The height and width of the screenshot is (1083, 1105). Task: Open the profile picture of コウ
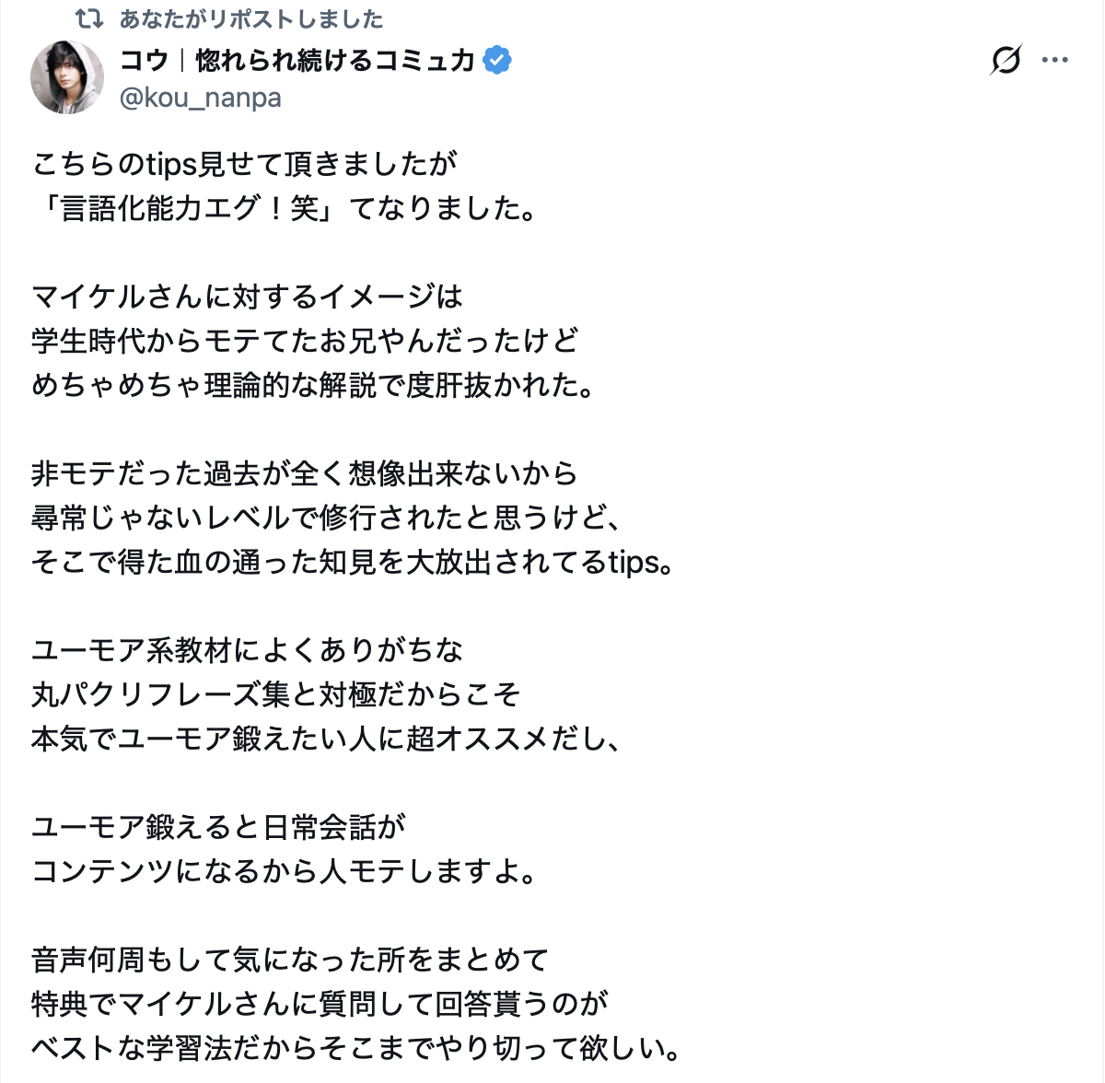[x=67, y=77]
